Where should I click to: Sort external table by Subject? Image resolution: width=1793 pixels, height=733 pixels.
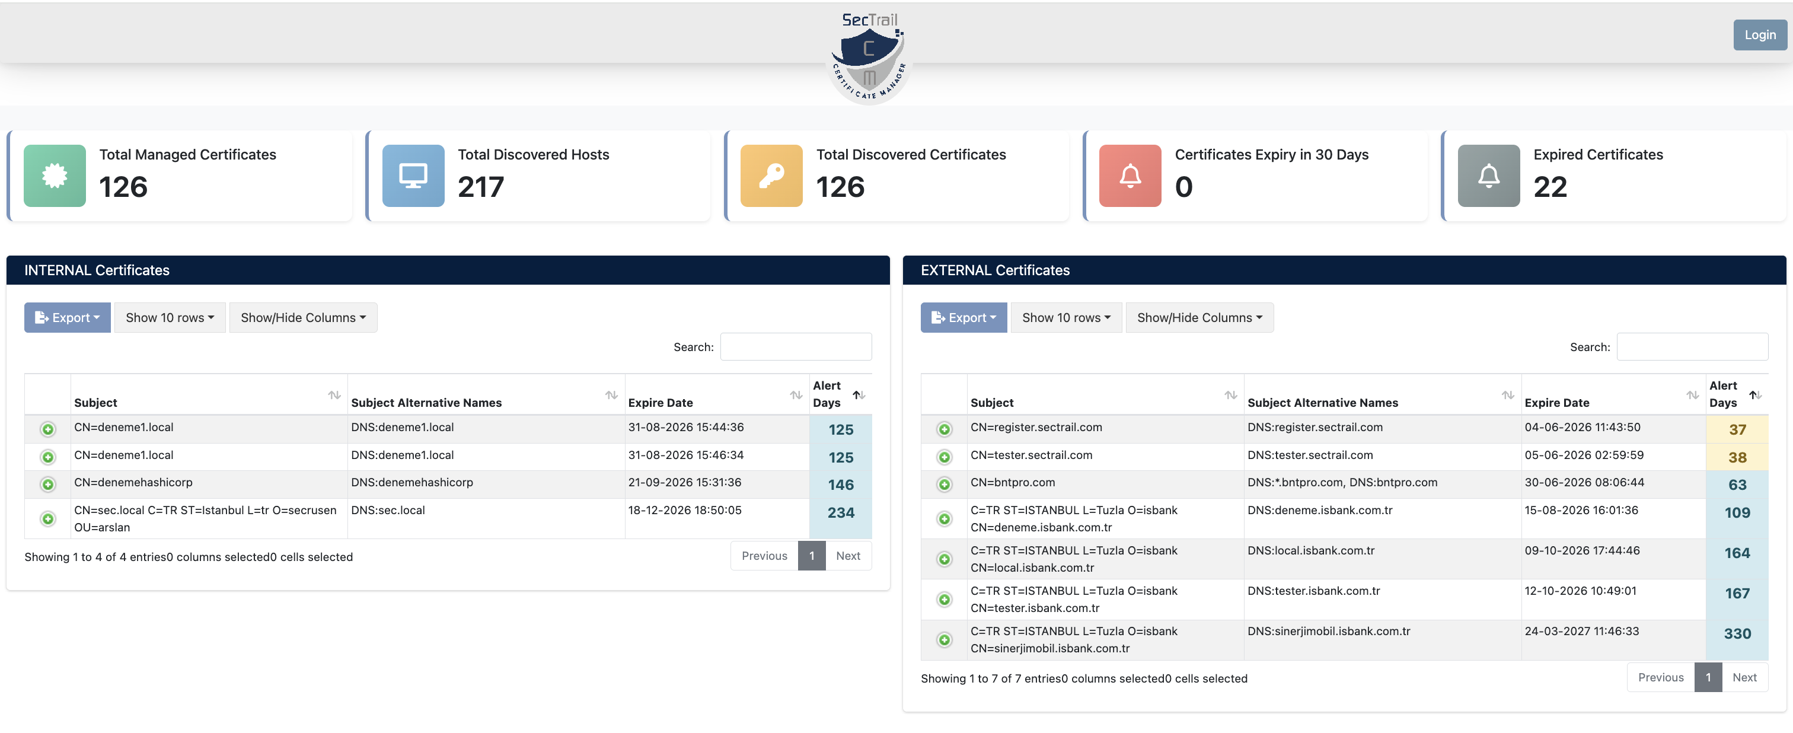pos(1105,395)
